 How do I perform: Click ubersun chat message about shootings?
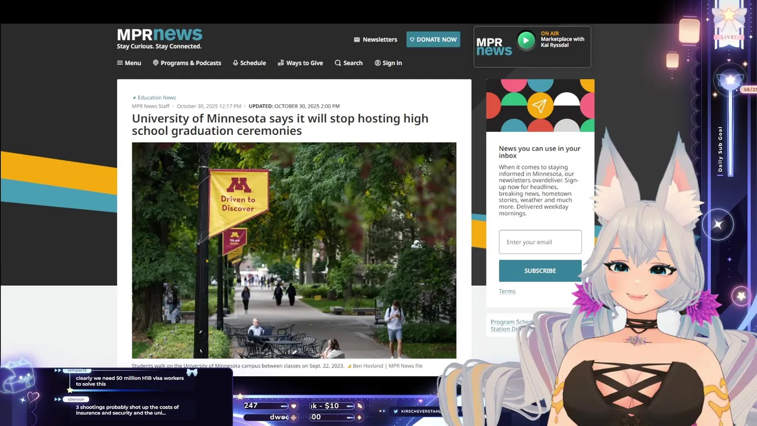tap(127, 410)
